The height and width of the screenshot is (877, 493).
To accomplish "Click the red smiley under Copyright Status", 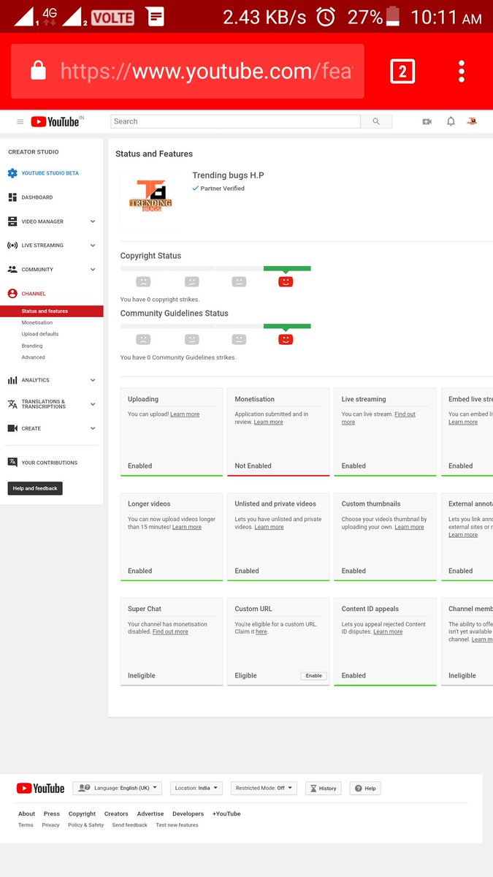I will (286, 281).
